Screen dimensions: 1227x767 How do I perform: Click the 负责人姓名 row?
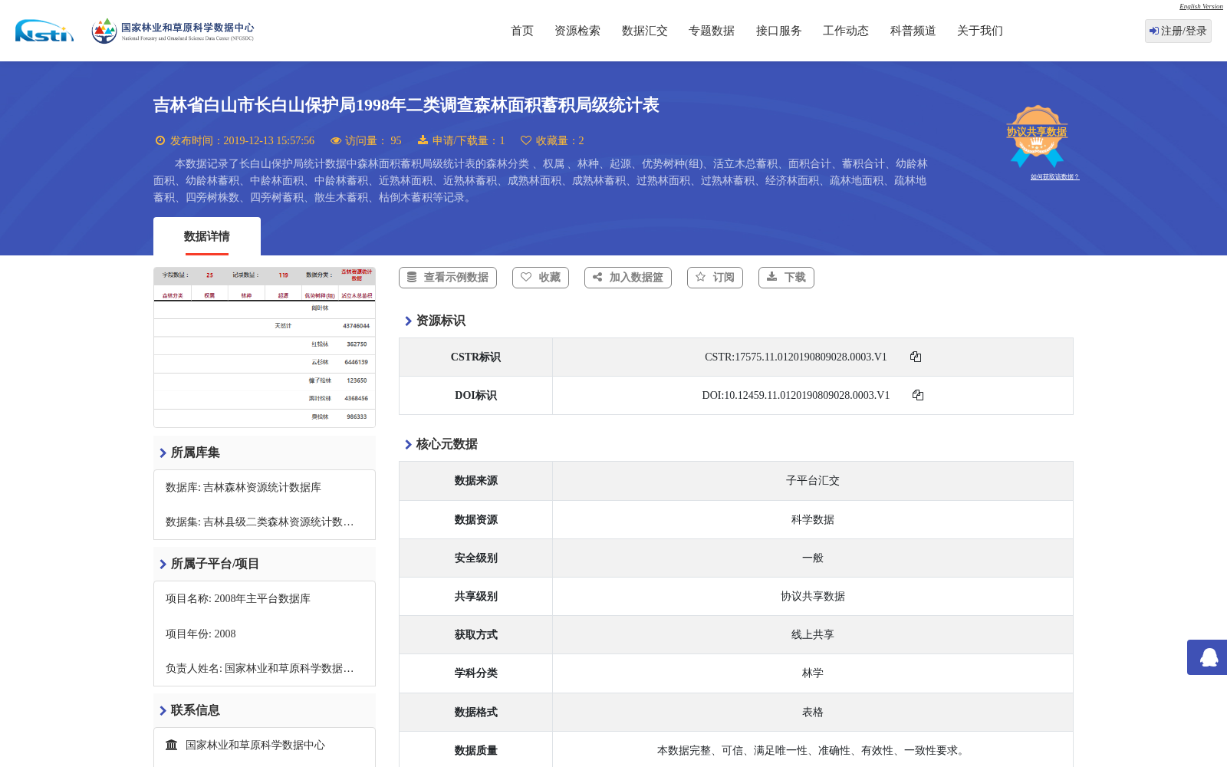coord(259,668)
